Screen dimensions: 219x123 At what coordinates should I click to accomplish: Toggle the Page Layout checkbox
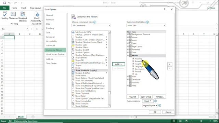[130, 46]
